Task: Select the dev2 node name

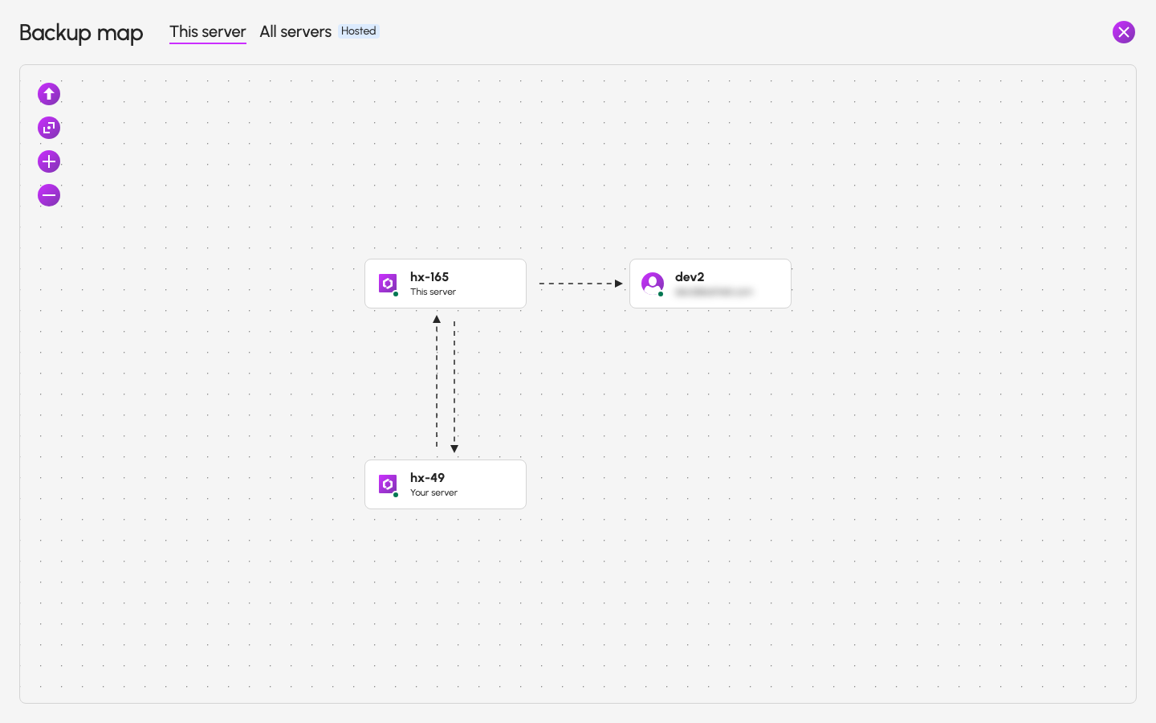Action: (x=690, y=276)
